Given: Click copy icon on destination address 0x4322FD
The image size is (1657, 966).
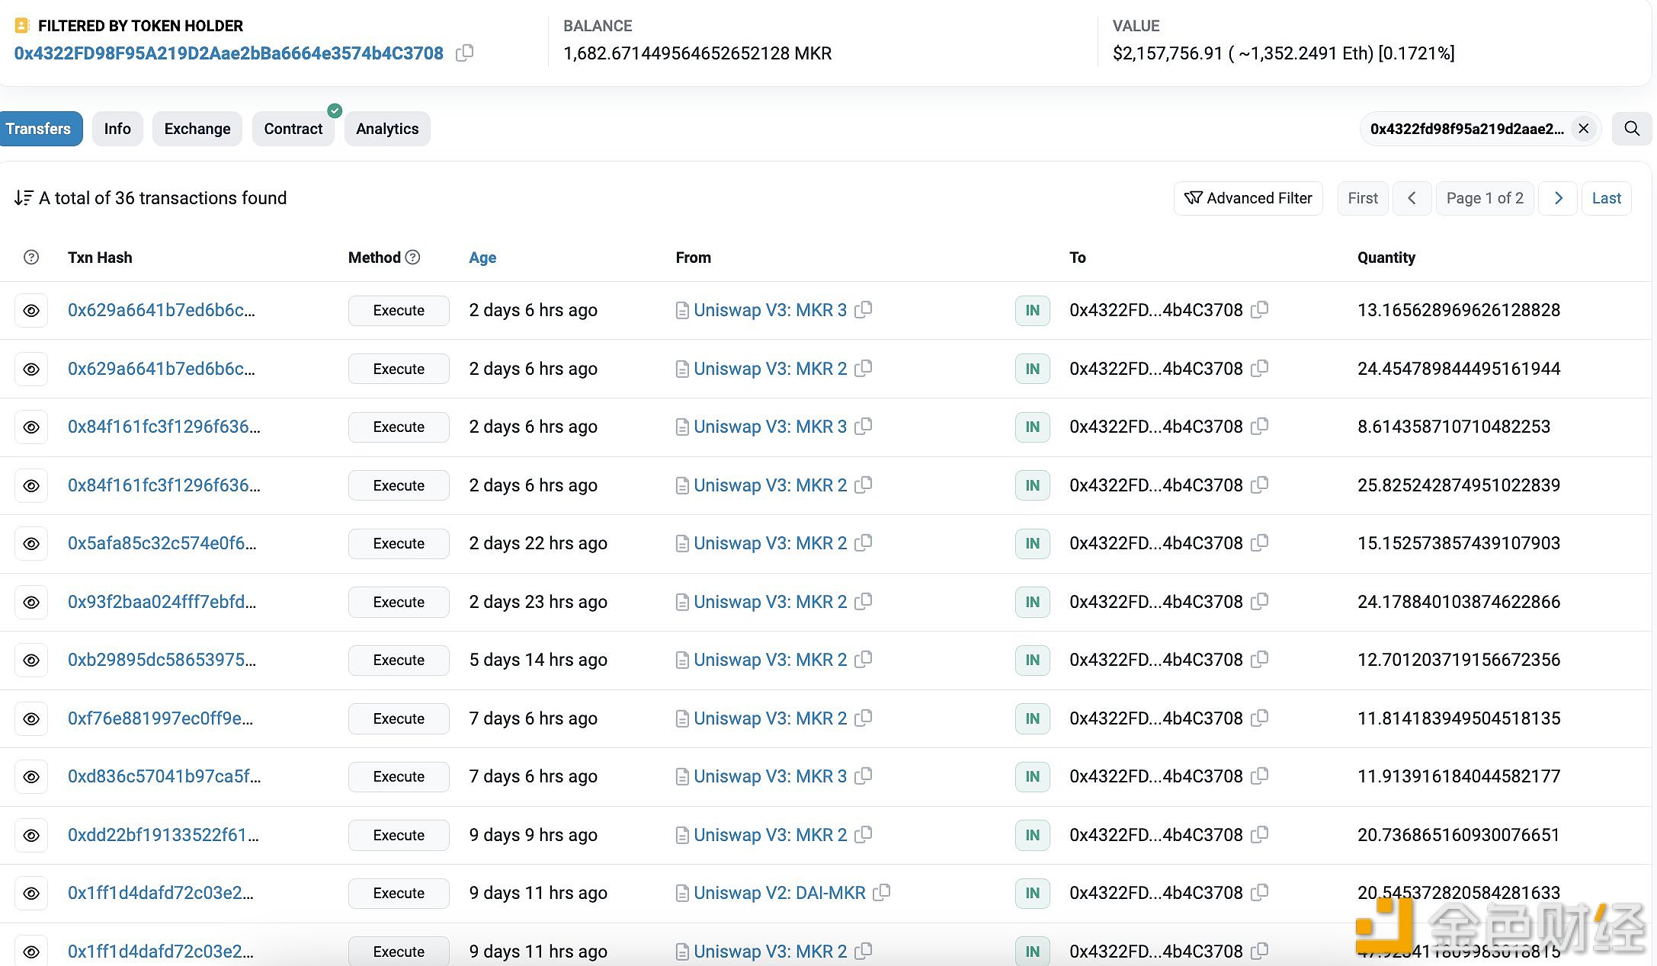Looking at the screenshot, I should point(1263,309).
